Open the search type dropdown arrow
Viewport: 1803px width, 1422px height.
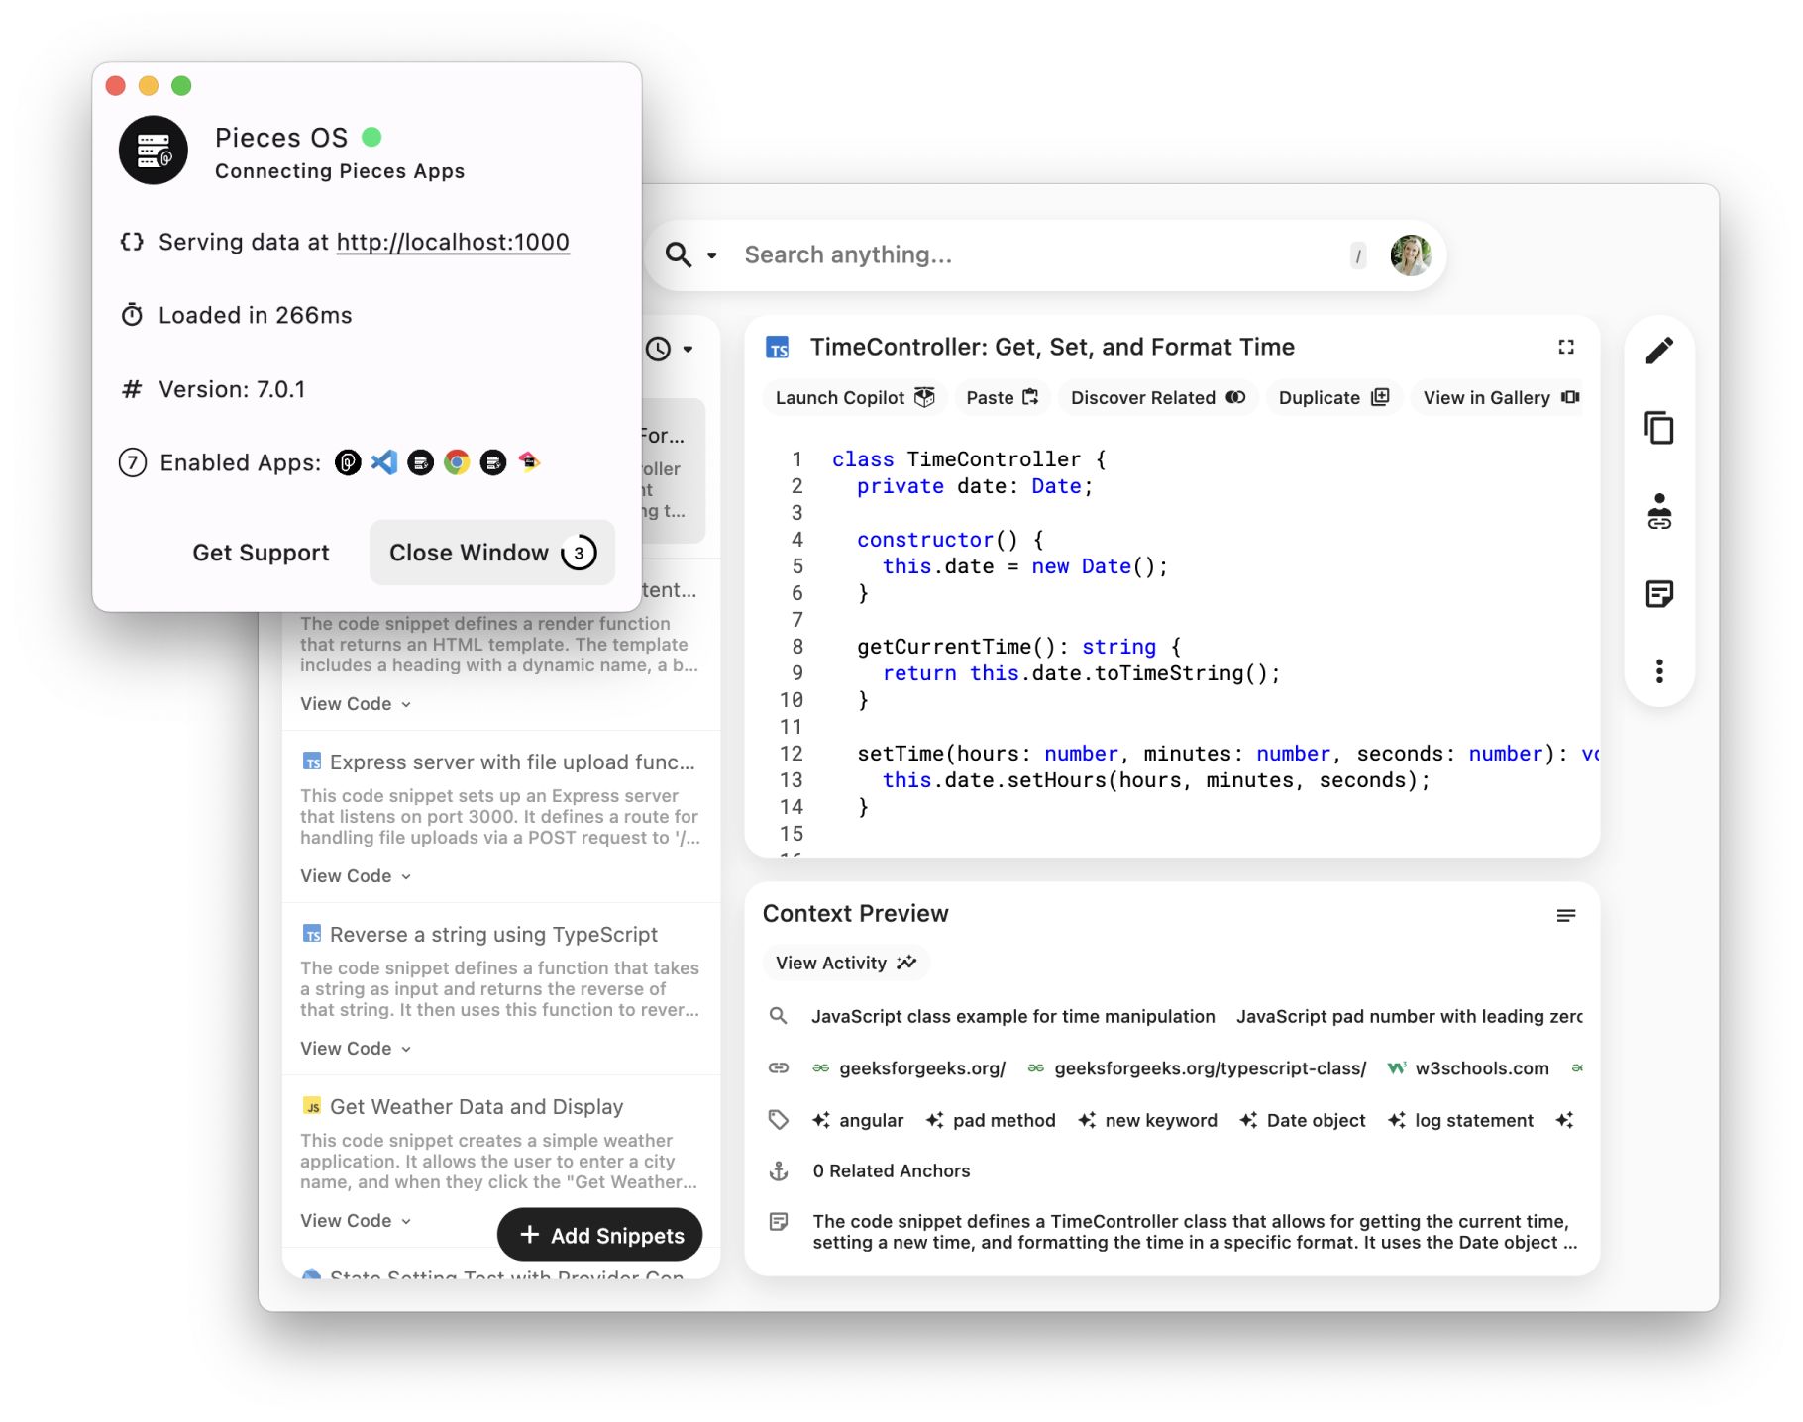pyautogui.click(x=710, y=255)
